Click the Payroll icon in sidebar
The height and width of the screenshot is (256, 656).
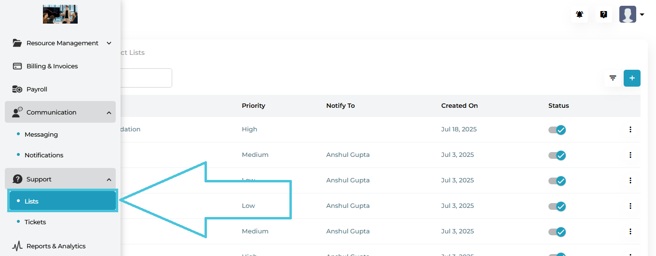click(x=17, y=89)
